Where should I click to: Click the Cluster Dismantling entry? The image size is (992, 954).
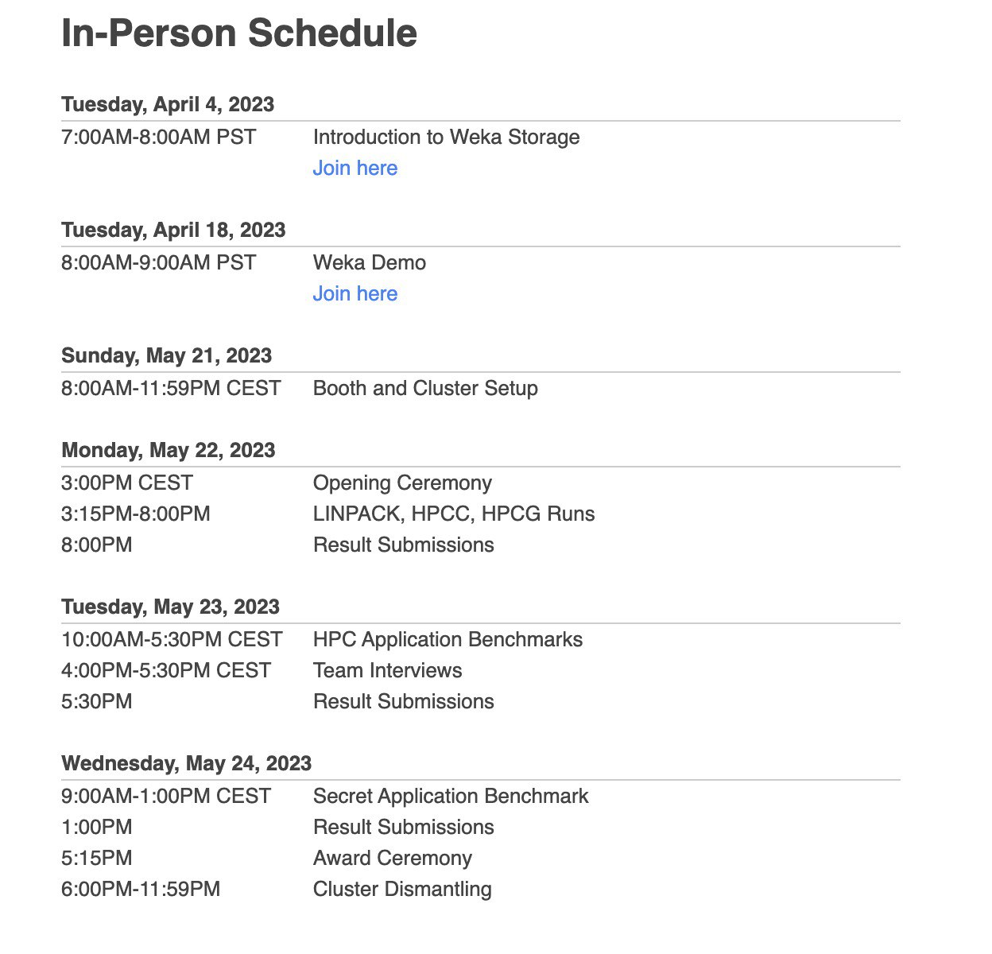point(402,889)
